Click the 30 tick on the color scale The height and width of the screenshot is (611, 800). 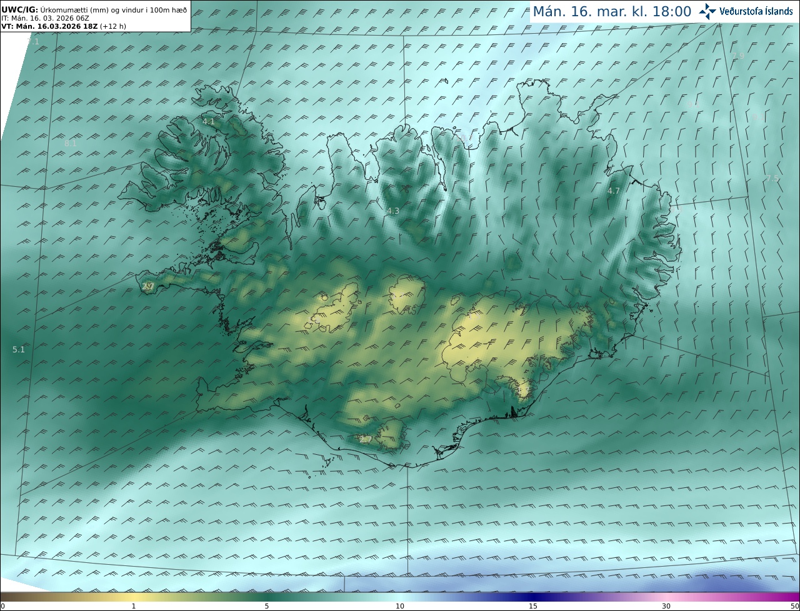pos(666,606)
